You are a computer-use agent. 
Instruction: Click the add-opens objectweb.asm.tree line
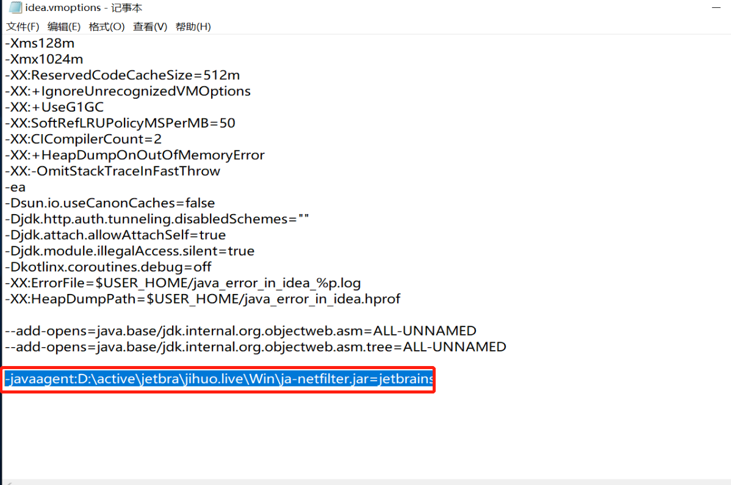coord(255,347)
